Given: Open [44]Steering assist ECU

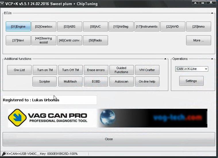Looking at the screenshot, I should [x=44, y=40].
